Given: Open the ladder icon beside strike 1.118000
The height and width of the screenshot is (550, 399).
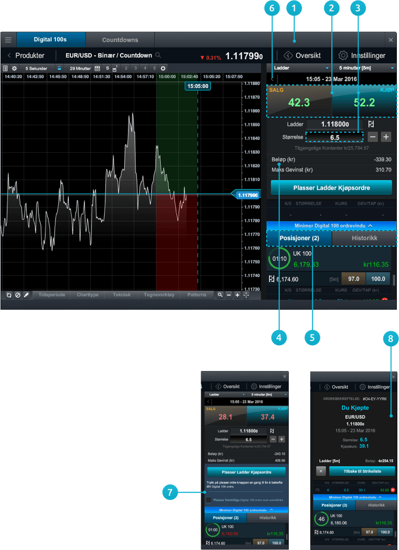Looking at the screenshot, I should click(x=371, y=124).
